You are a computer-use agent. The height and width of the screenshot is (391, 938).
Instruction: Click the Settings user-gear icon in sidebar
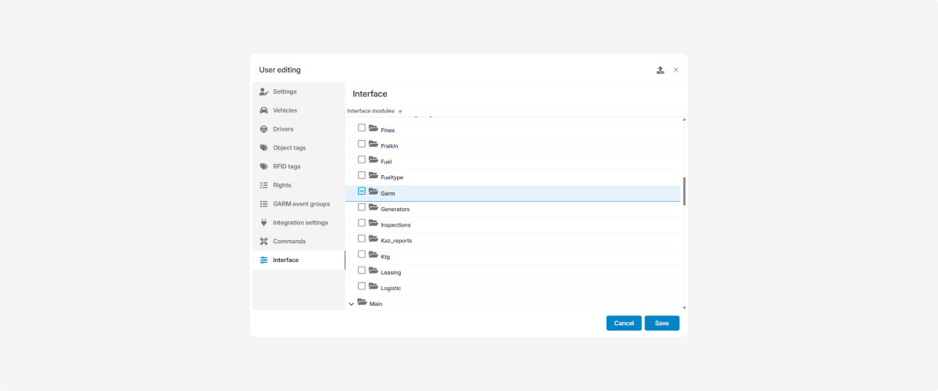tap(263, 91)
